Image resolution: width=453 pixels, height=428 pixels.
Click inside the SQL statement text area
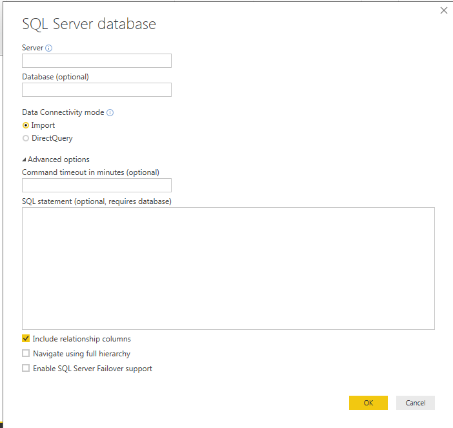tap(228, 268)
